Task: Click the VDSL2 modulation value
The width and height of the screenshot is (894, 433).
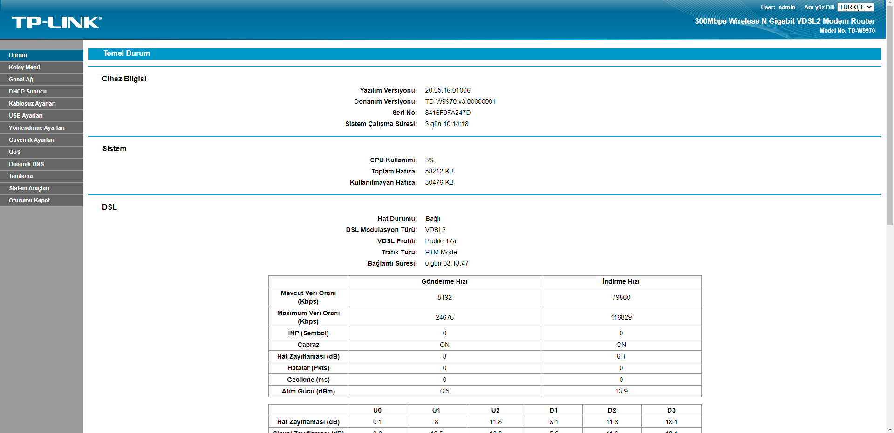Action: [x=435, y=230]
